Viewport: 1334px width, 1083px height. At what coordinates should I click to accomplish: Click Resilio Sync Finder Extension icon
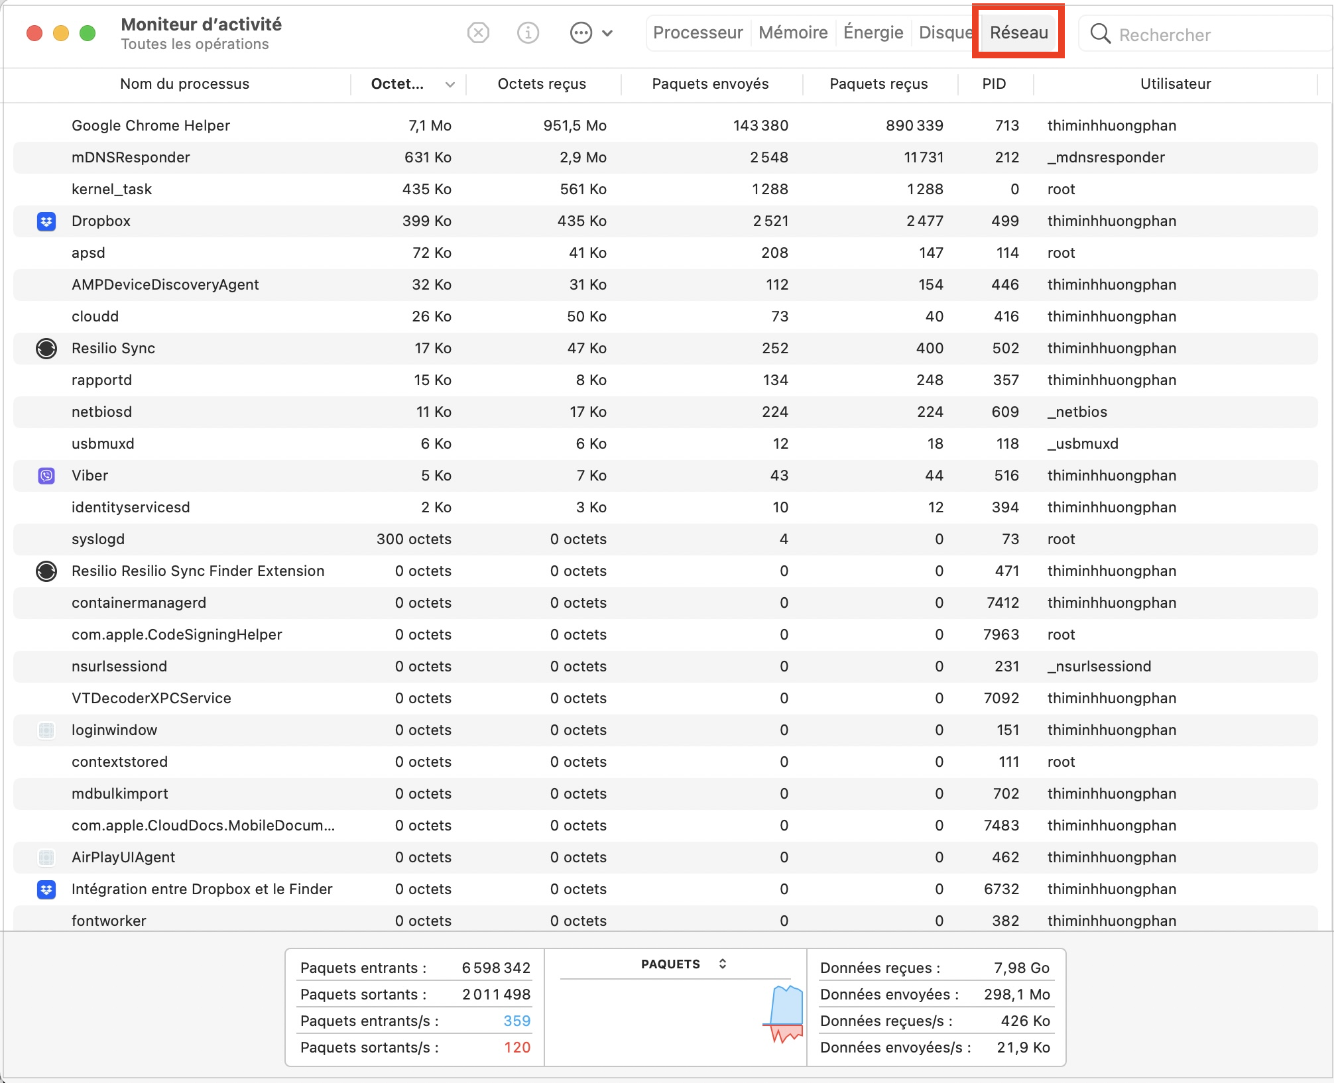pyautogui.click(x=46, y=571)
